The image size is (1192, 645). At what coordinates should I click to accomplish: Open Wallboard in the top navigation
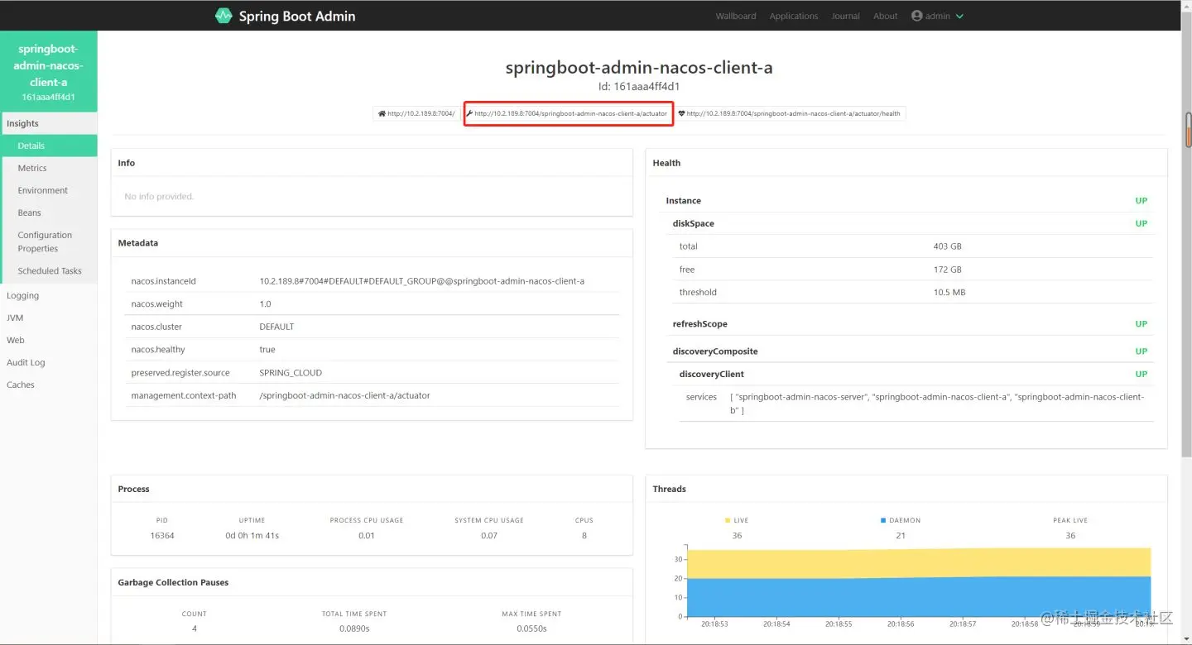[x=736, y=16]
